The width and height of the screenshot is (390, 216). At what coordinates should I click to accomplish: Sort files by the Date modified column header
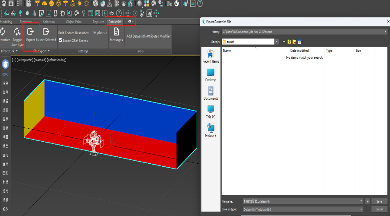307,51
